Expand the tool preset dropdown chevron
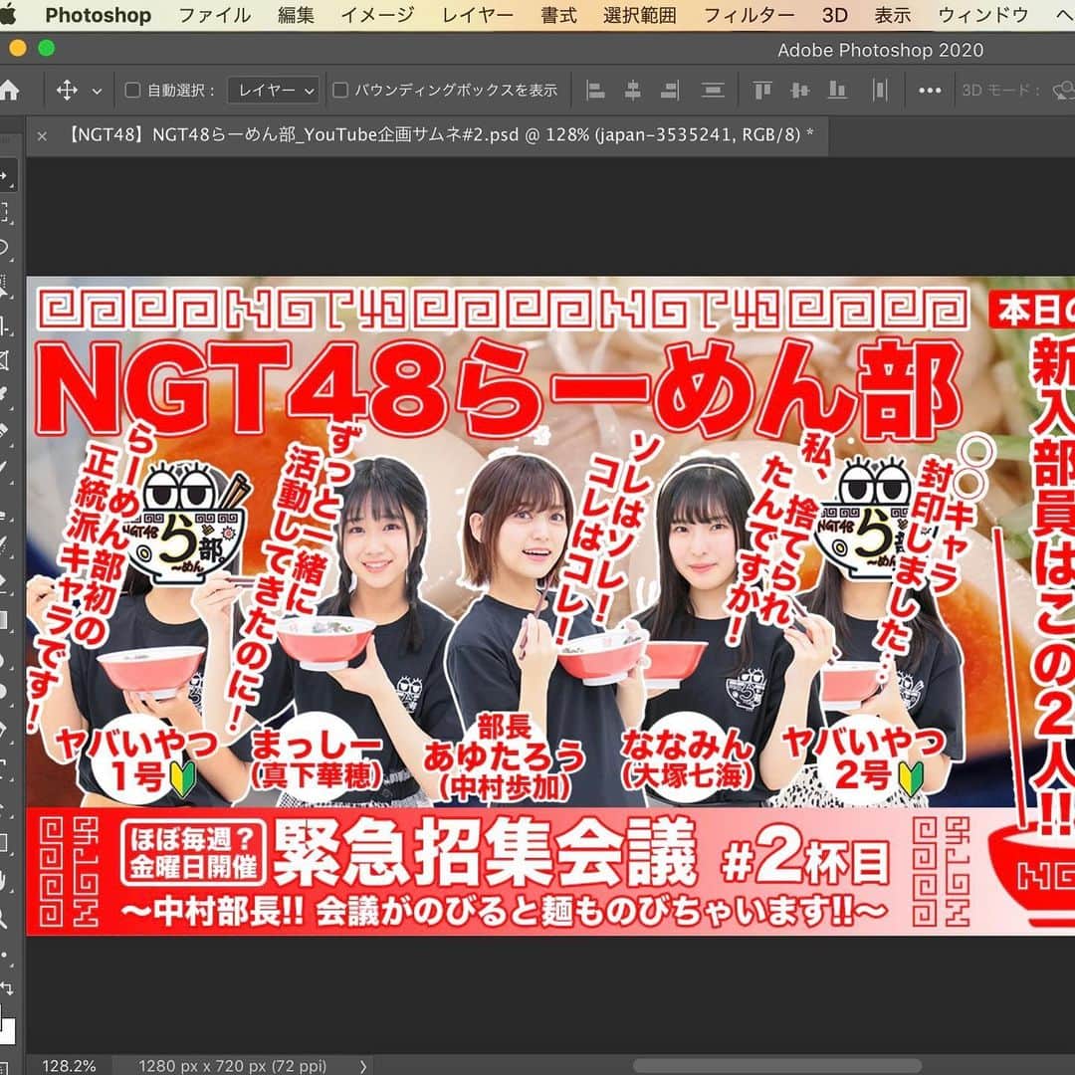Screen dimensions: 1075x1075 click(97, 91)
